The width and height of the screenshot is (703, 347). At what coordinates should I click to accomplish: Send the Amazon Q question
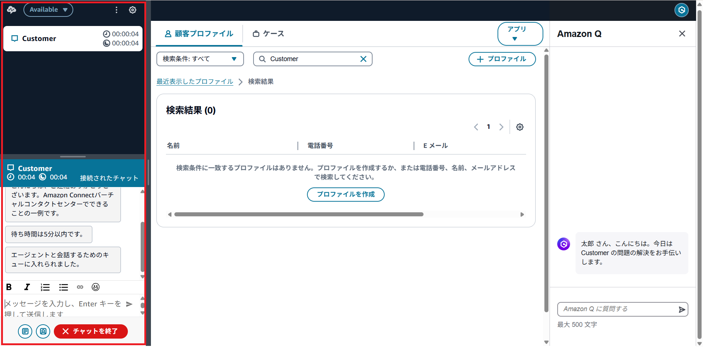click(682, 310)
